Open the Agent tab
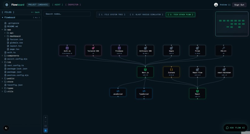This screenshot has width=250, height=134. click(57, 5)
